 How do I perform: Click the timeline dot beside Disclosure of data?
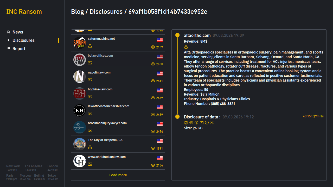coord(177,117)
